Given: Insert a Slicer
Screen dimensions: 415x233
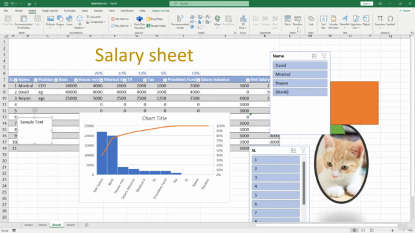Looking at the screenshot, I should click(288, 21).
